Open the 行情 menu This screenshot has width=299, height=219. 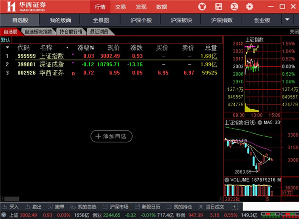click(x=100, y=7)
